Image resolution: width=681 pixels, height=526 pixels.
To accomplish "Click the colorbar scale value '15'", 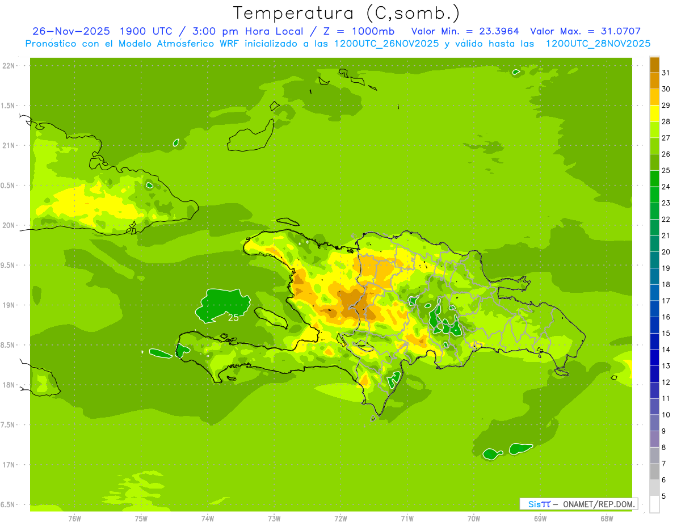I will tap(666, 334).
